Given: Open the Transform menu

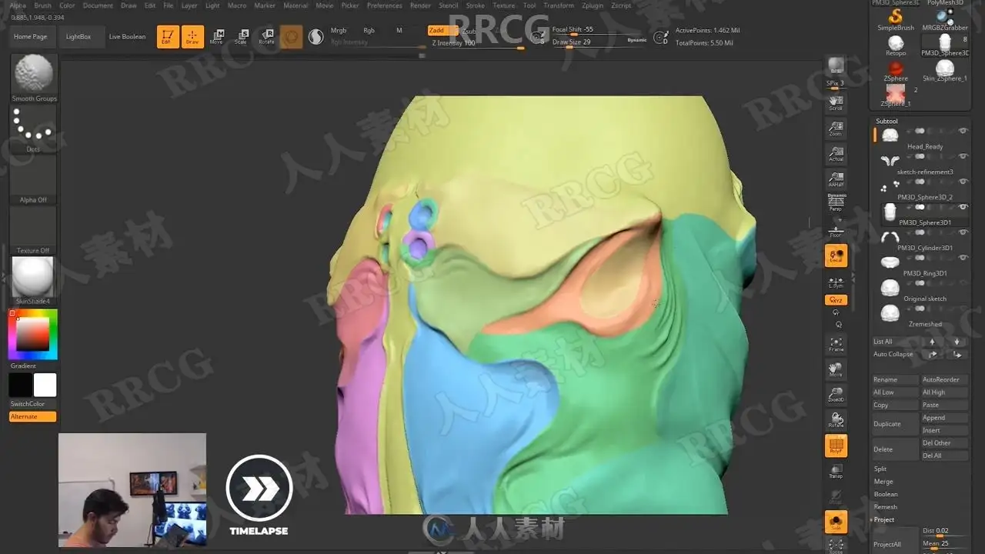Looking at the screenshot, I should point(559,5).
